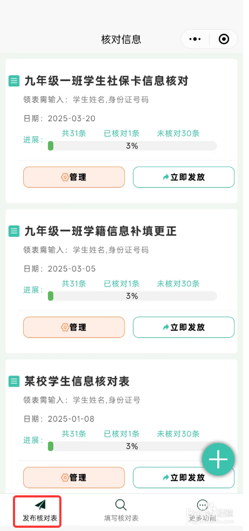The width and height of the screenshot is (249, 531).
Task: Open 管理 for 学籍信息补填更正 card
Action: [74, 327]
